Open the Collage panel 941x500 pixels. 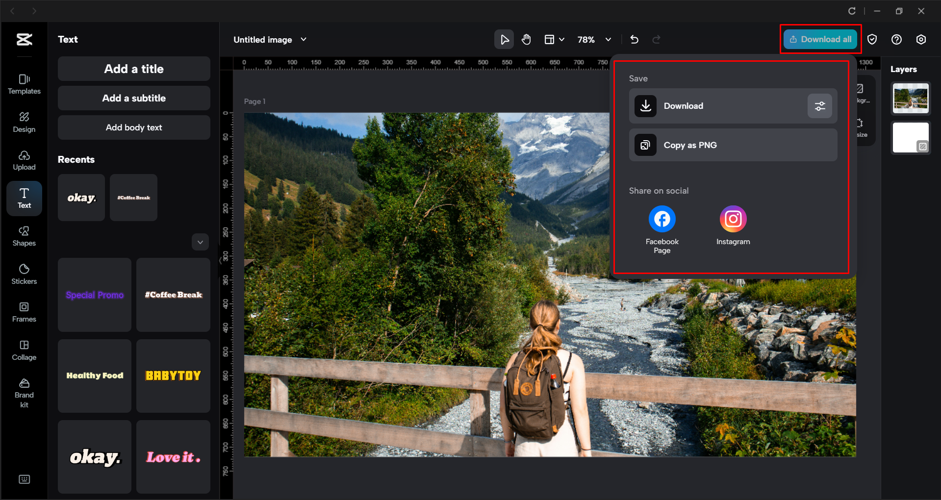click(24, 349)
